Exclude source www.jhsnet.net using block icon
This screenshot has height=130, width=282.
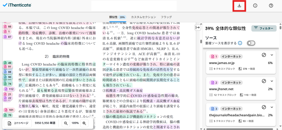point(264,81)
